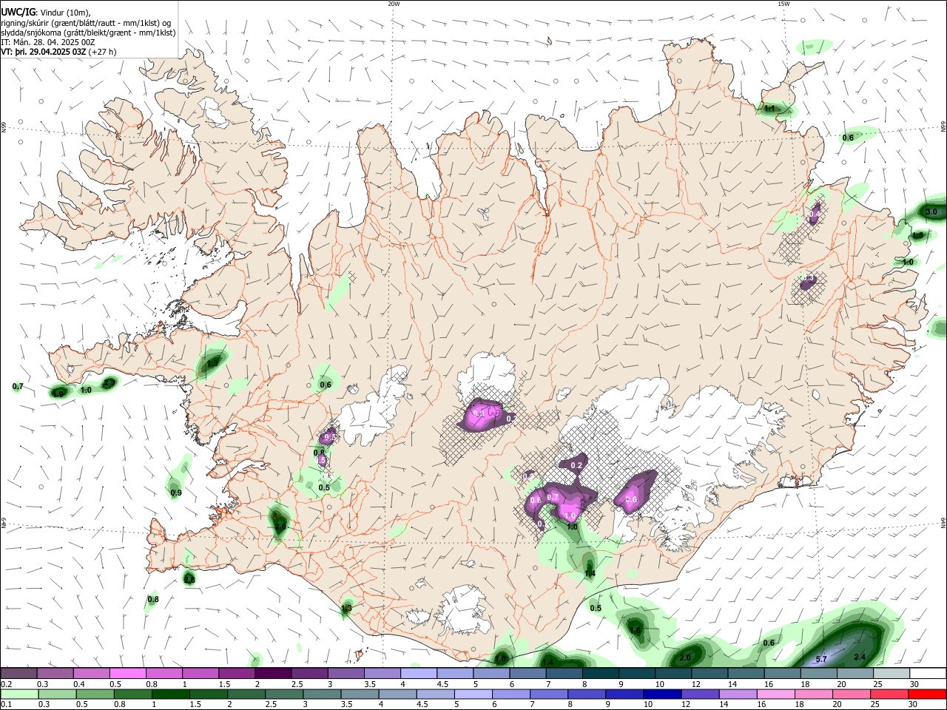
Task: Click the magenta 1.5–2 upper legend swatch
Action: [237, 674]
